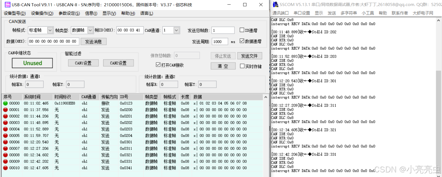The width and height of the screenshot is (442, 177).
Task: Click timestamp 0x11900EE8 in row 00000
Action: coord(65,103)
